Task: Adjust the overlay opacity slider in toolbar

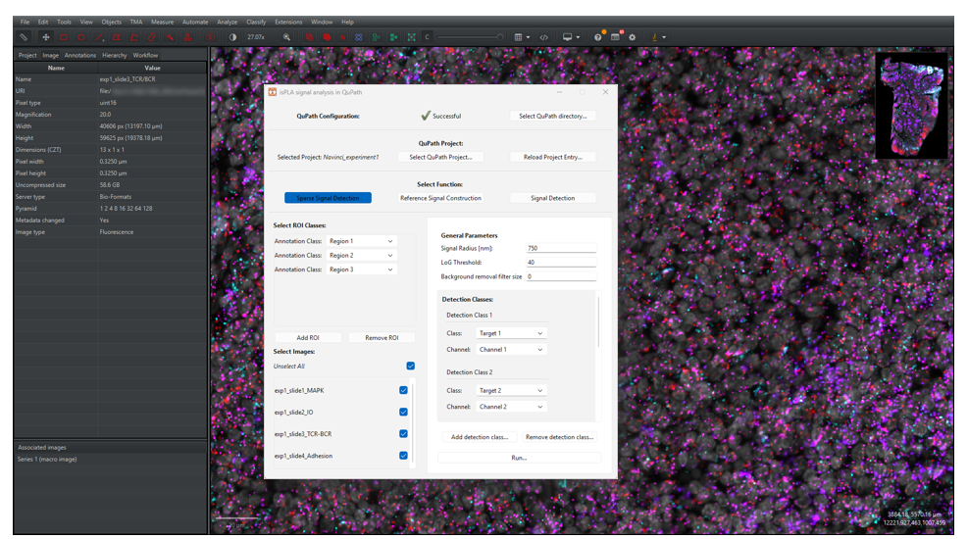Action: [x=471, y=37]
